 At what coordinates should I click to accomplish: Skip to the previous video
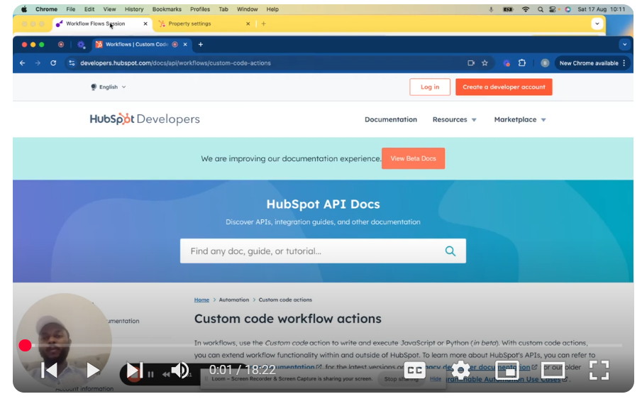point(50,371)
